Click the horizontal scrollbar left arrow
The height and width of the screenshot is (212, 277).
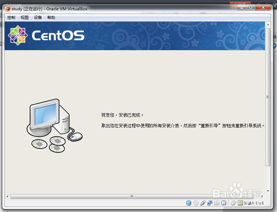(7, 196)
